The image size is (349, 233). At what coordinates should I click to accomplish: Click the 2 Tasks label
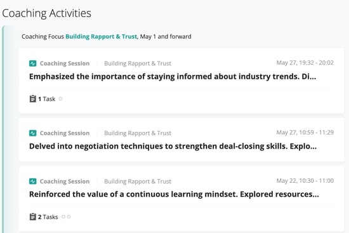coord(48,217)
